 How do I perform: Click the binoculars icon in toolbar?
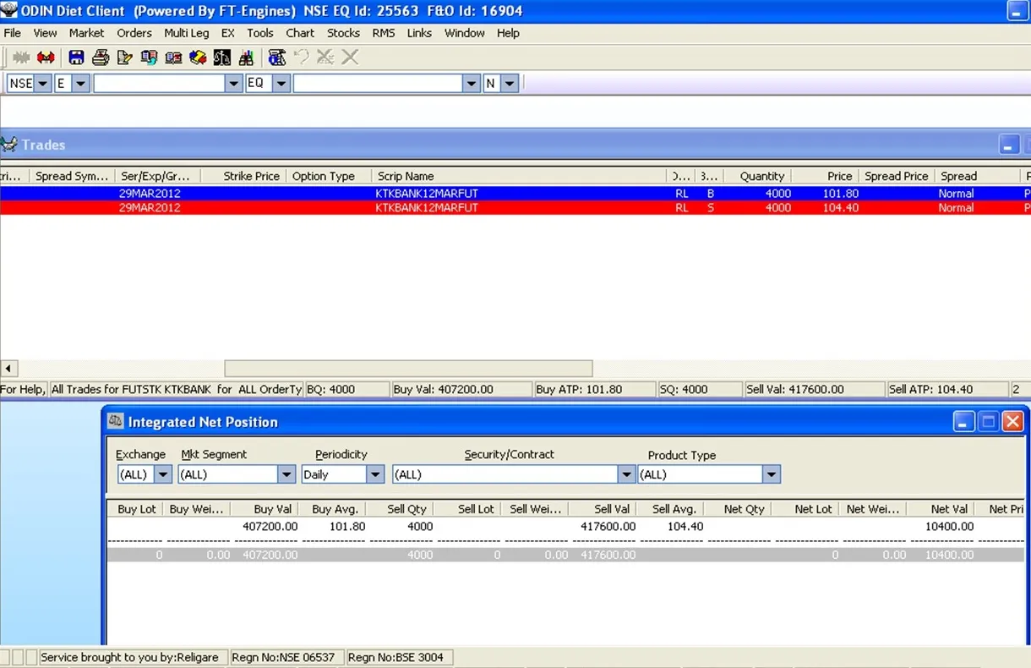click(247, 57)
